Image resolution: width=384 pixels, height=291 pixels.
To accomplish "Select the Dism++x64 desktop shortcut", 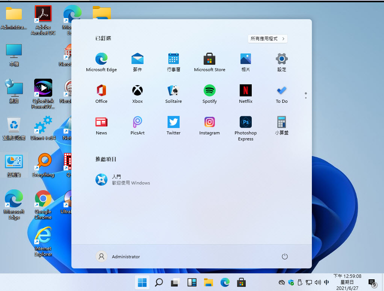I will 43,128.
